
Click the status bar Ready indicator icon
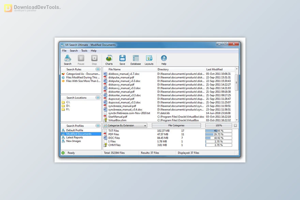(x=63, y=153)
